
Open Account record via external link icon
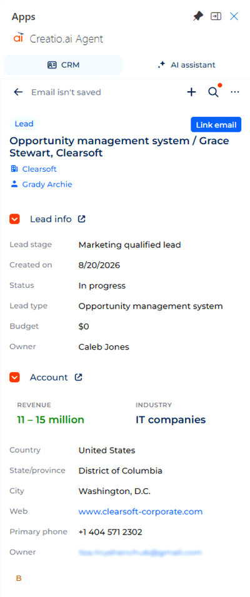(x=78, y=377)
